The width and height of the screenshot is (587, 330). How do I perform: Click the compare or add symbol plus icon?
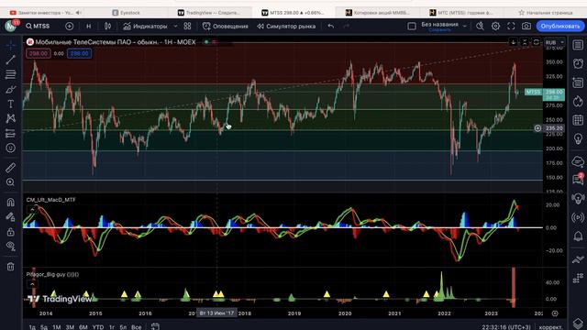click(x=70, y=27)
